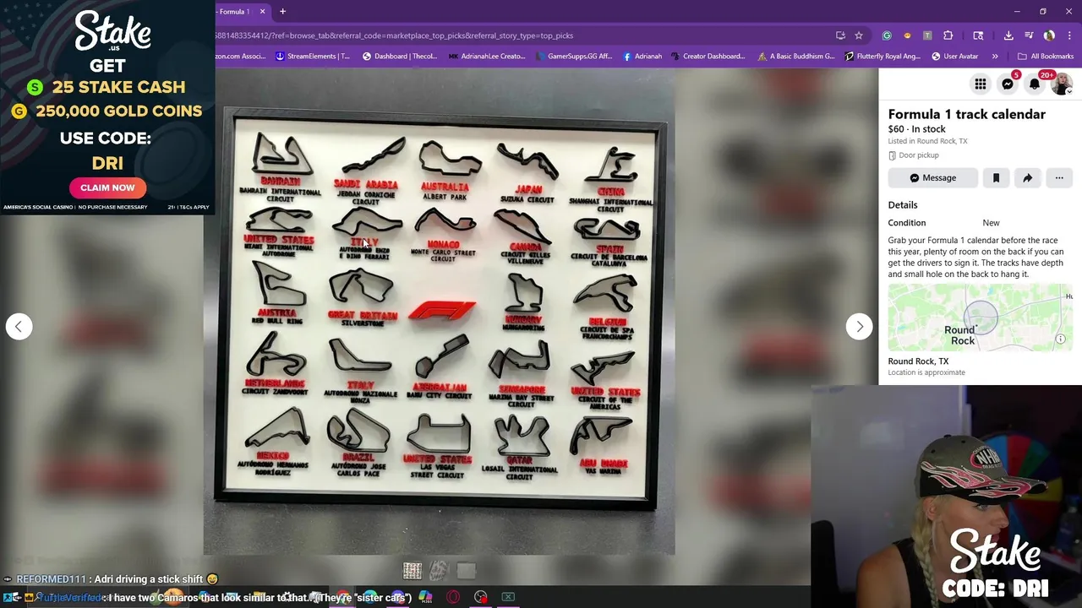Message the seller about the listing
Screen dimensions: 1082x608
pyautogui.click(x=932, y=178)
